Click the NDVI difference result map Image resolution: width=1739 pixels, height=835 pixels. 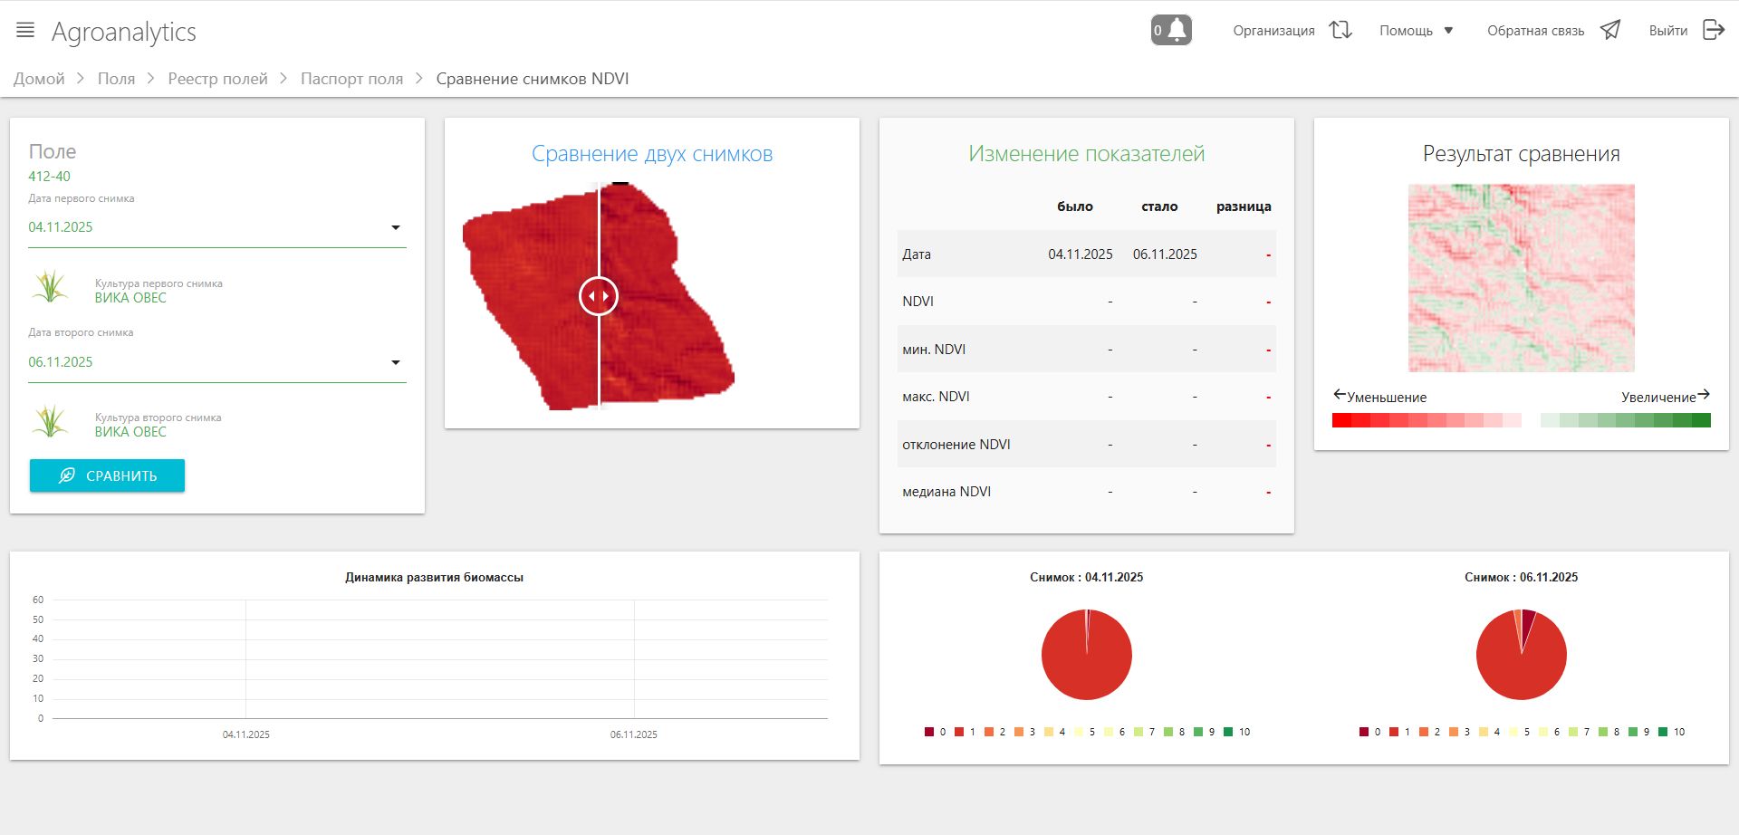(x=1521, y=278)
